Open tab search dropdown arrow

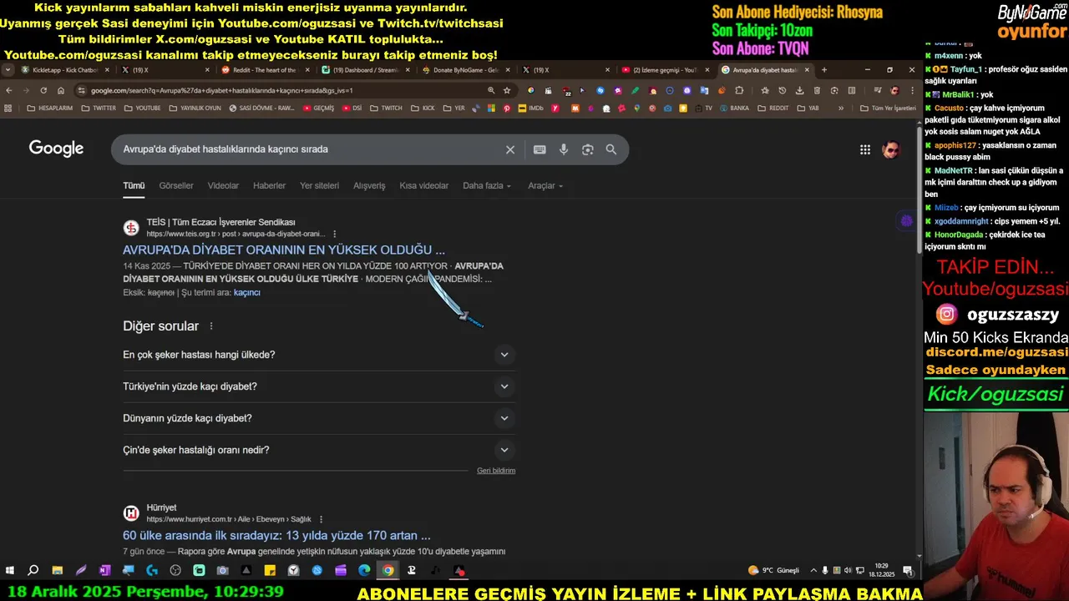pos(8,70)
